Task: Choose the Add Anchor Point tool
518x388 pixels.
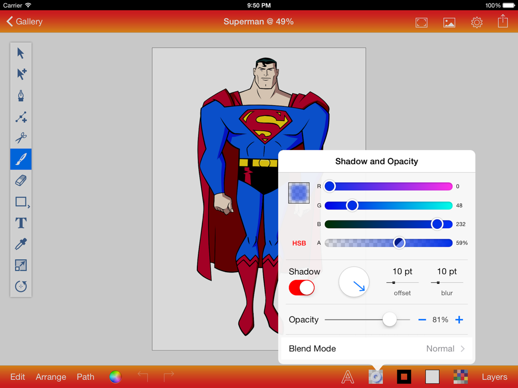Action: [21, 117]
